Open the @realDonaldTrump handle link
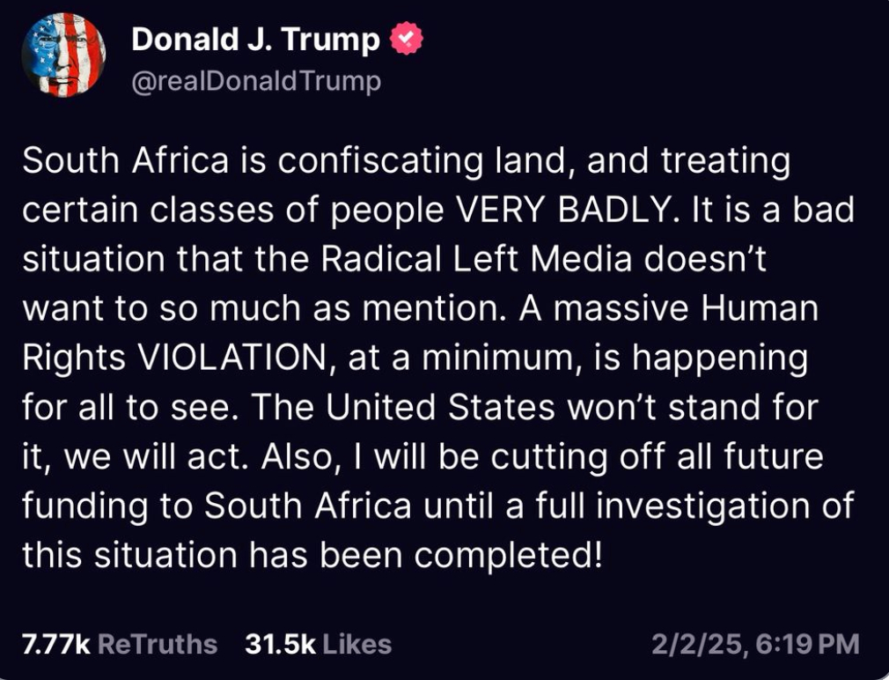 [x=256, y=82]
